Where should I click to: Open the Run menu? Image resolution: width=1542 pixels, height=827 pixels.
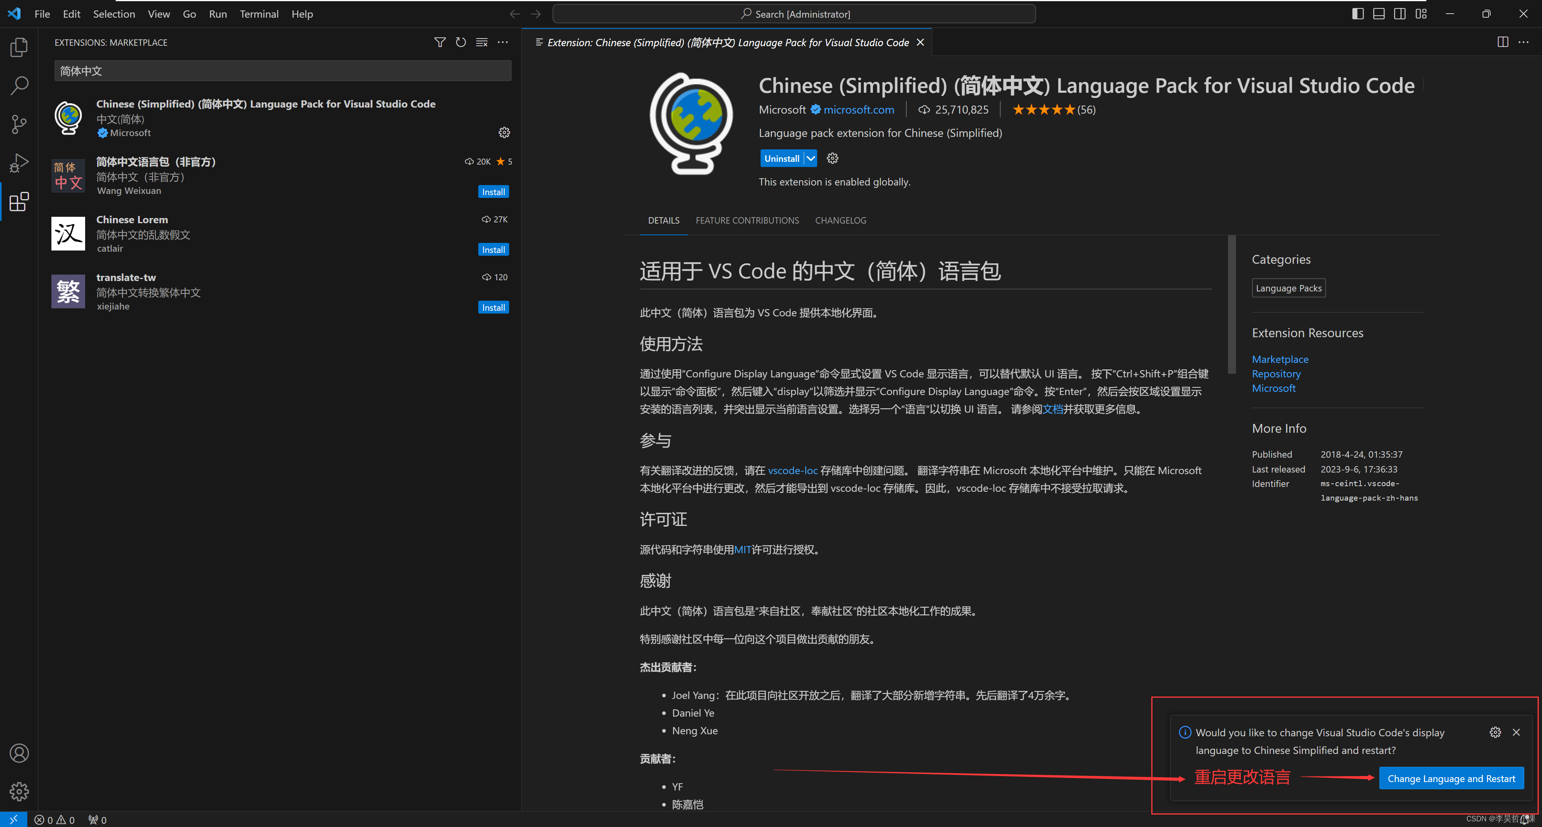click(218, 14)
